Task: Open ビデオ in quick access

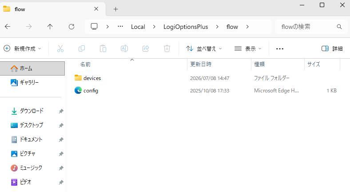Action: 21,182
